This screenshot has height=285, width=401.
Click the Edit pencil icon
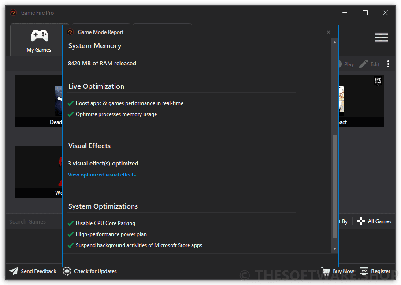364,64
